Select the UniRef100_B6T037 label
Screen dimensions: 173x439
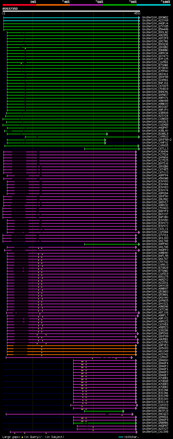pos(155,214)
